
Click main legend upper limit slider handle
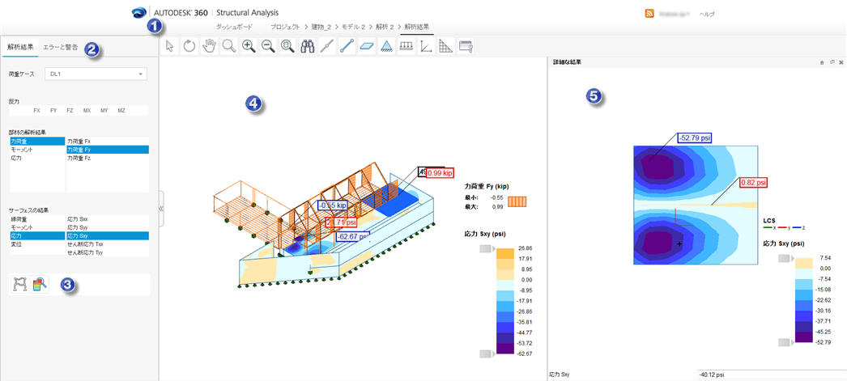(486, 248)
